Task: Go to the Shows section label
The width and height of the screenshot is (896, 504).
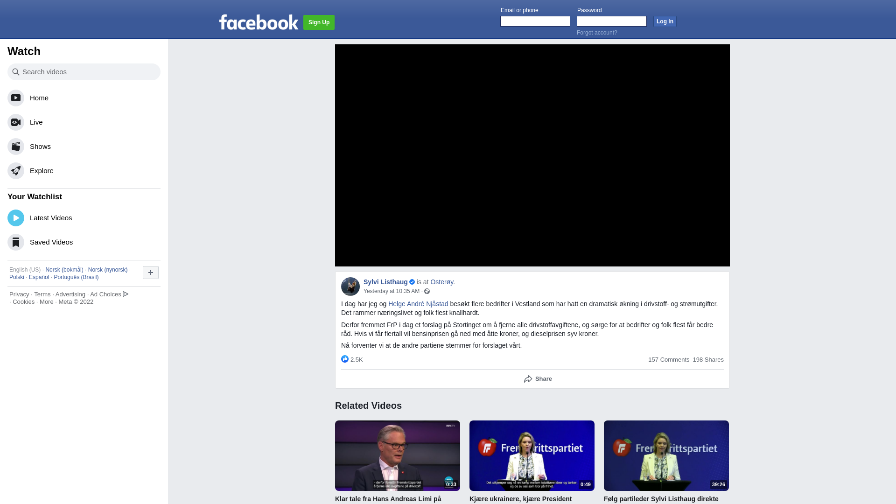Action: pos(40,147)
